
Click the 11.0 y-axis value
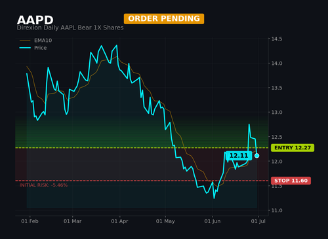(277, 210)
